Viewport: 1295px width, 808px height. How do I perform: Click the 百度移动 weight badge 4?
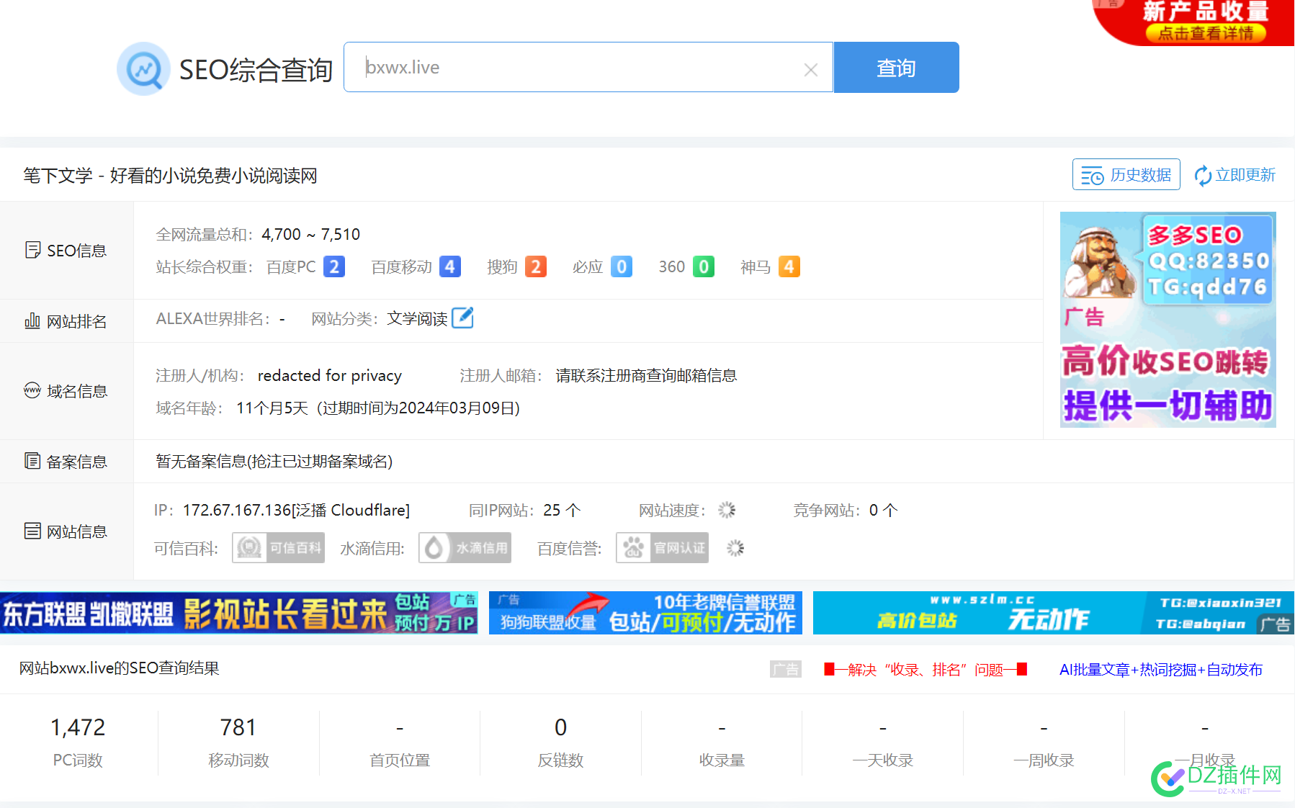tap(450, 267)
